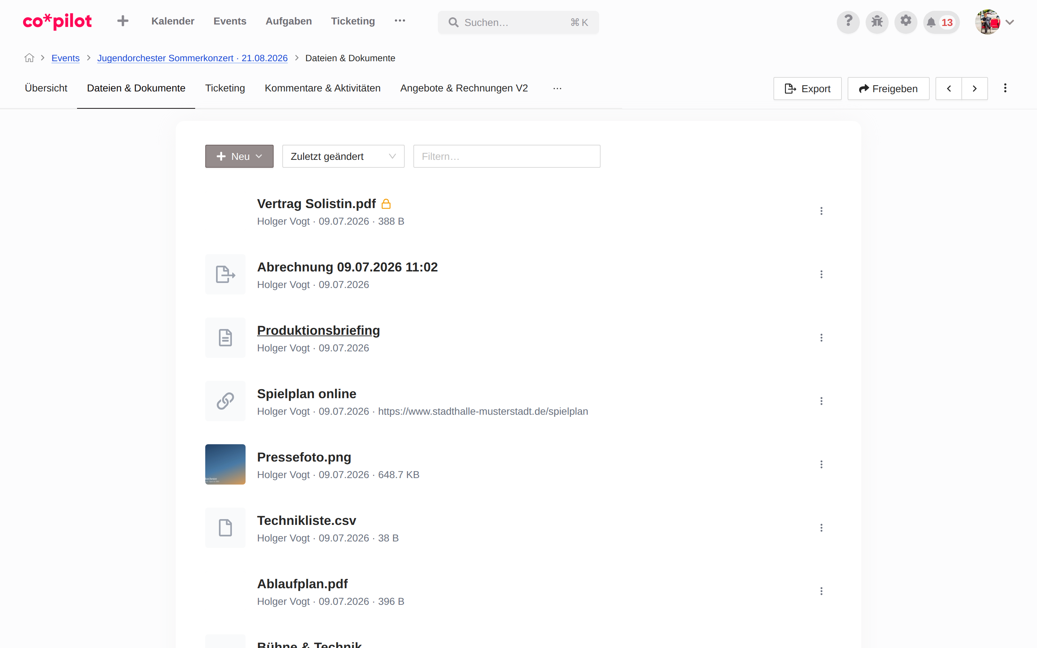The image size is (1037, 648).
Task: Click the Export button
Action: (x=807, y=89)
